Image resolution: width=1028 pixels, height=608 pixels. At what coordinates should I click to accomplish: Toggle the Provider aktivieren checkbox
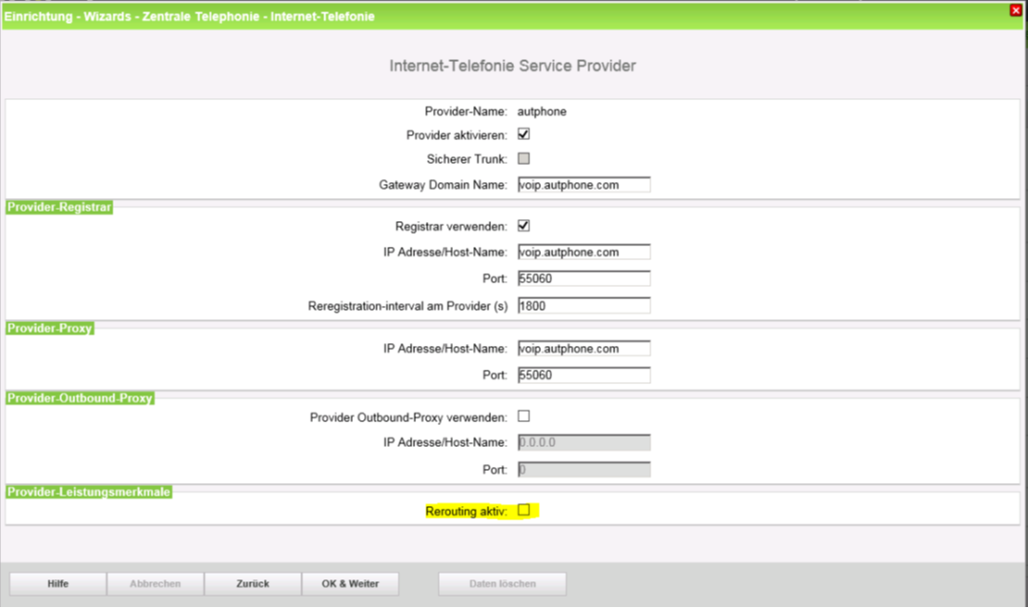click(524, 134)
